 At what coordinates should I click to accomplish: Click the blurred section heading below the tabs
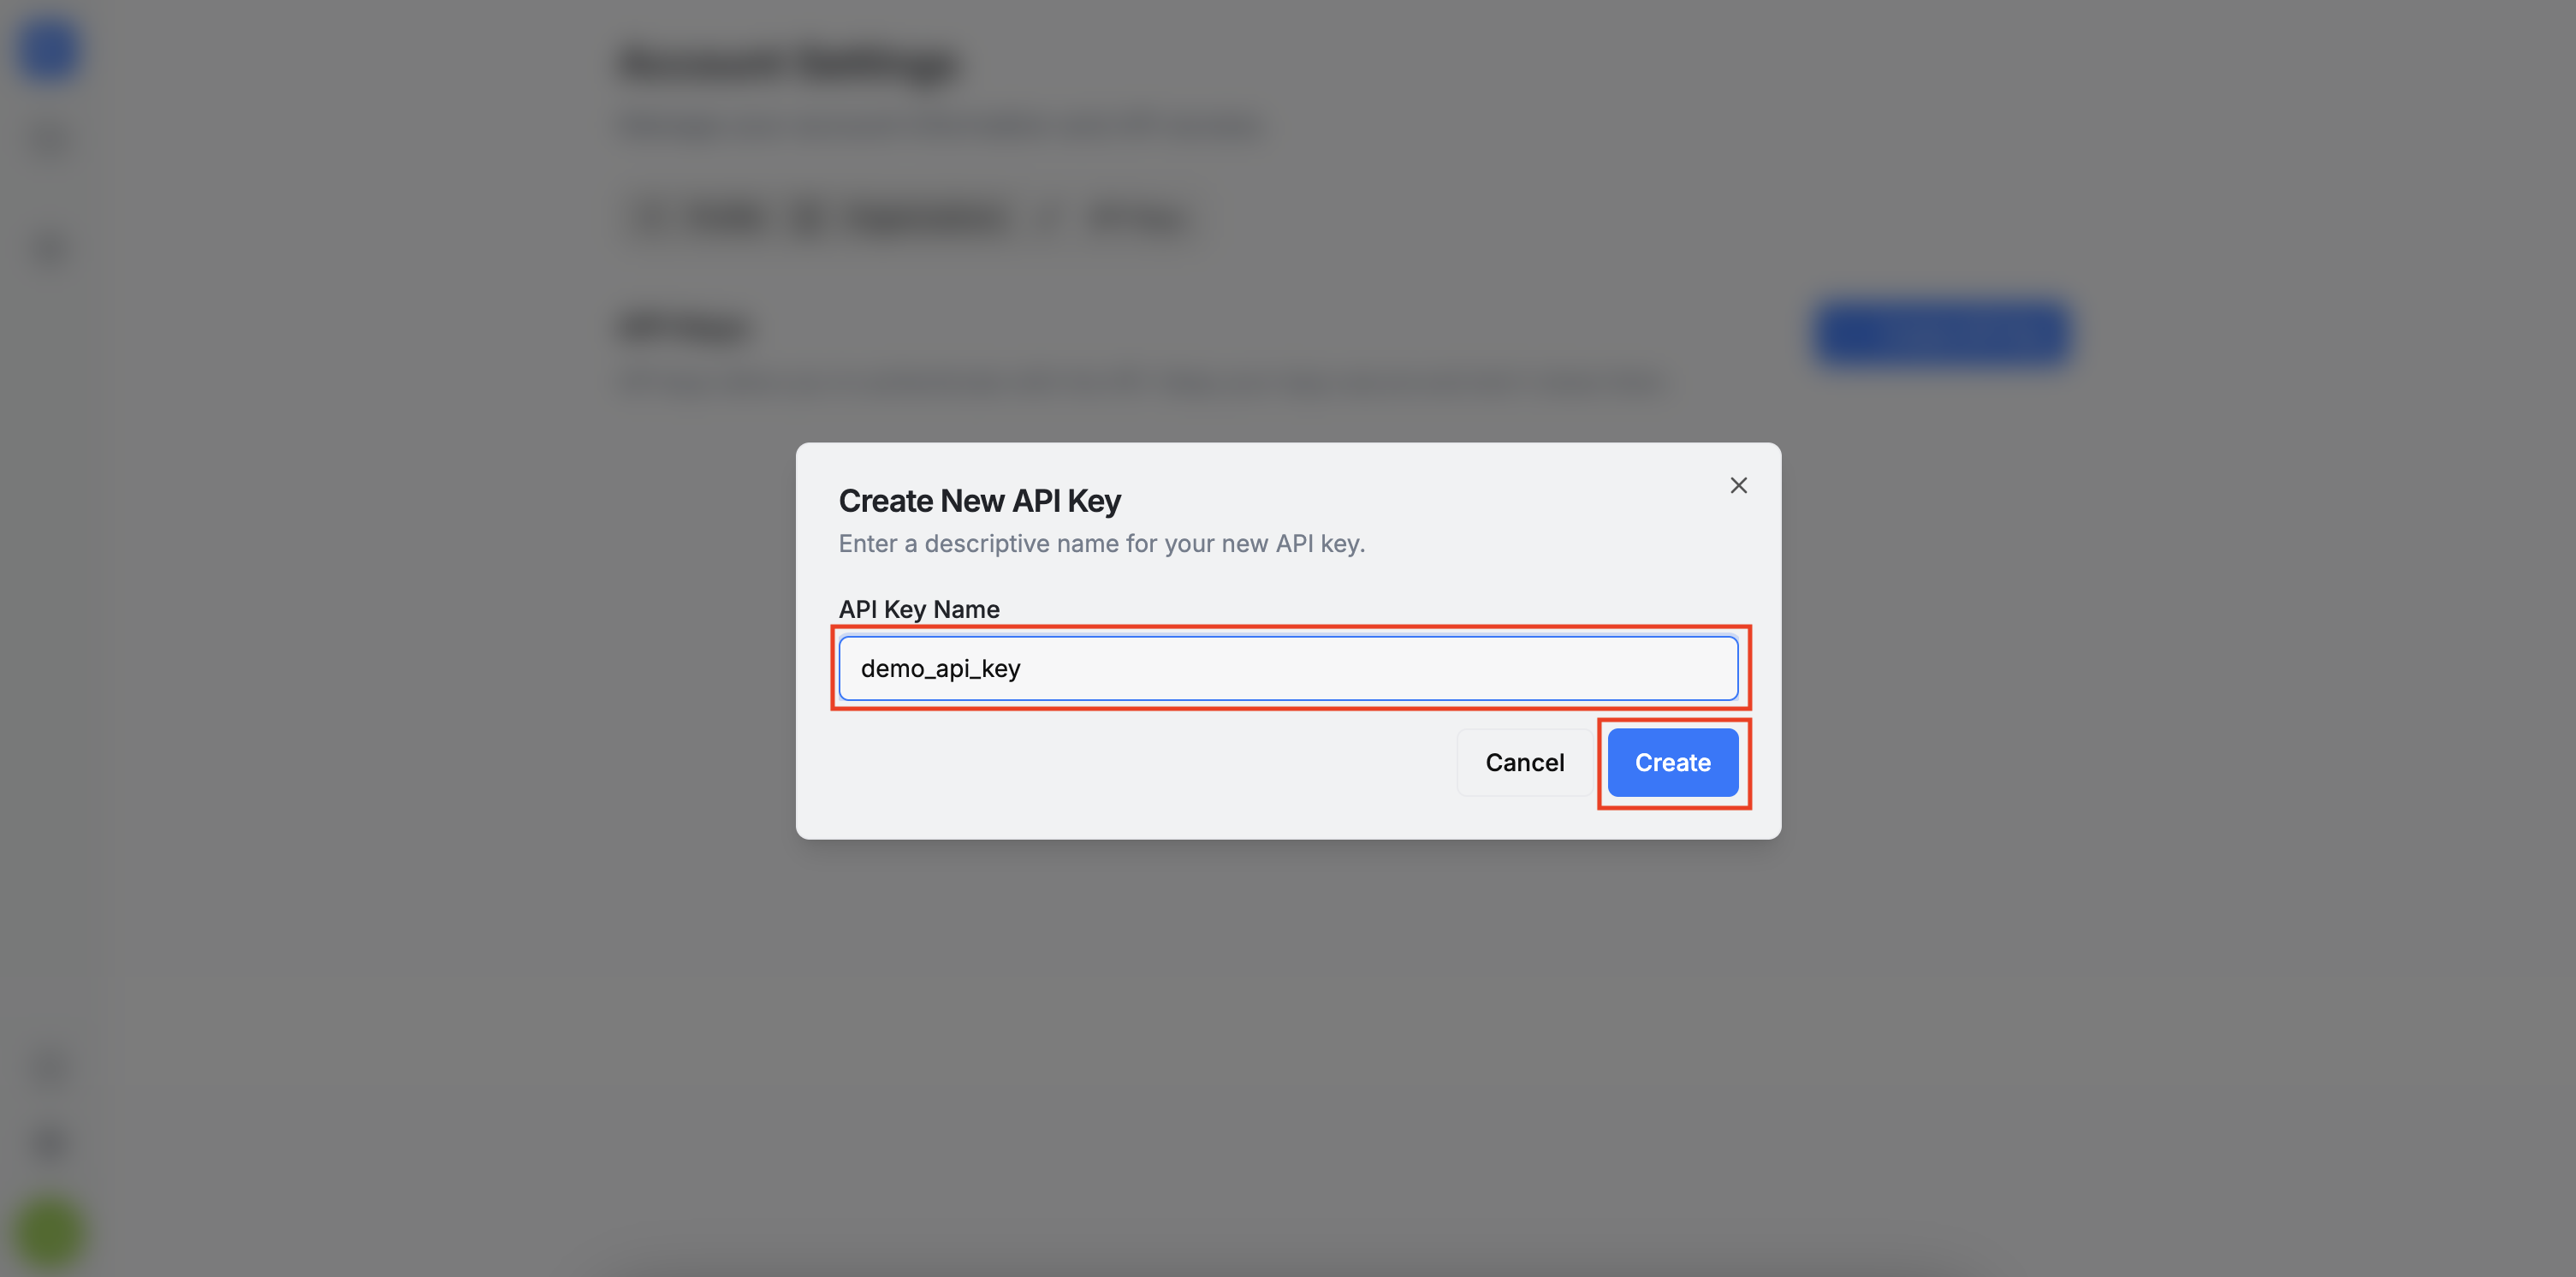pos(684,327)
